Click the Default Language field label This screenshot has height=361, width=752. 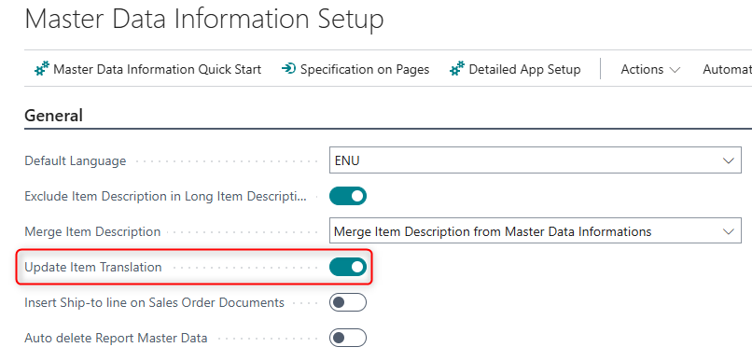[76, 161]
